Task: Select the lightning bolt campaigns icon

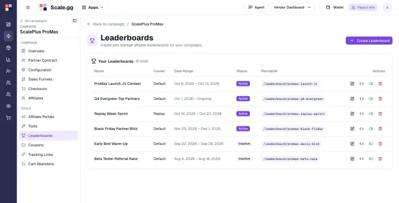Action: click(x=8, y=36)
